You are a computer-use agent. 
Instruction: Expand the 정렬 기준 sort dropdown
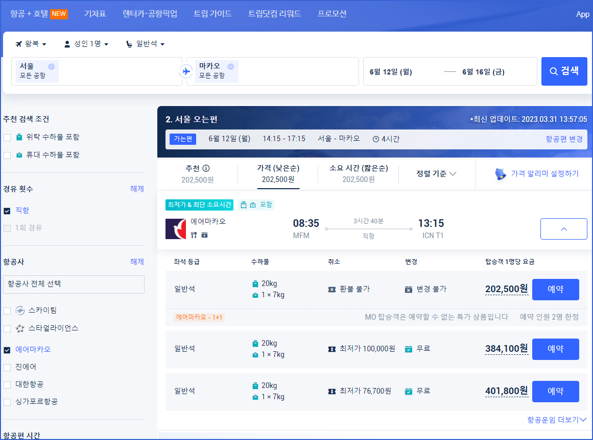(x=436, y=174)
